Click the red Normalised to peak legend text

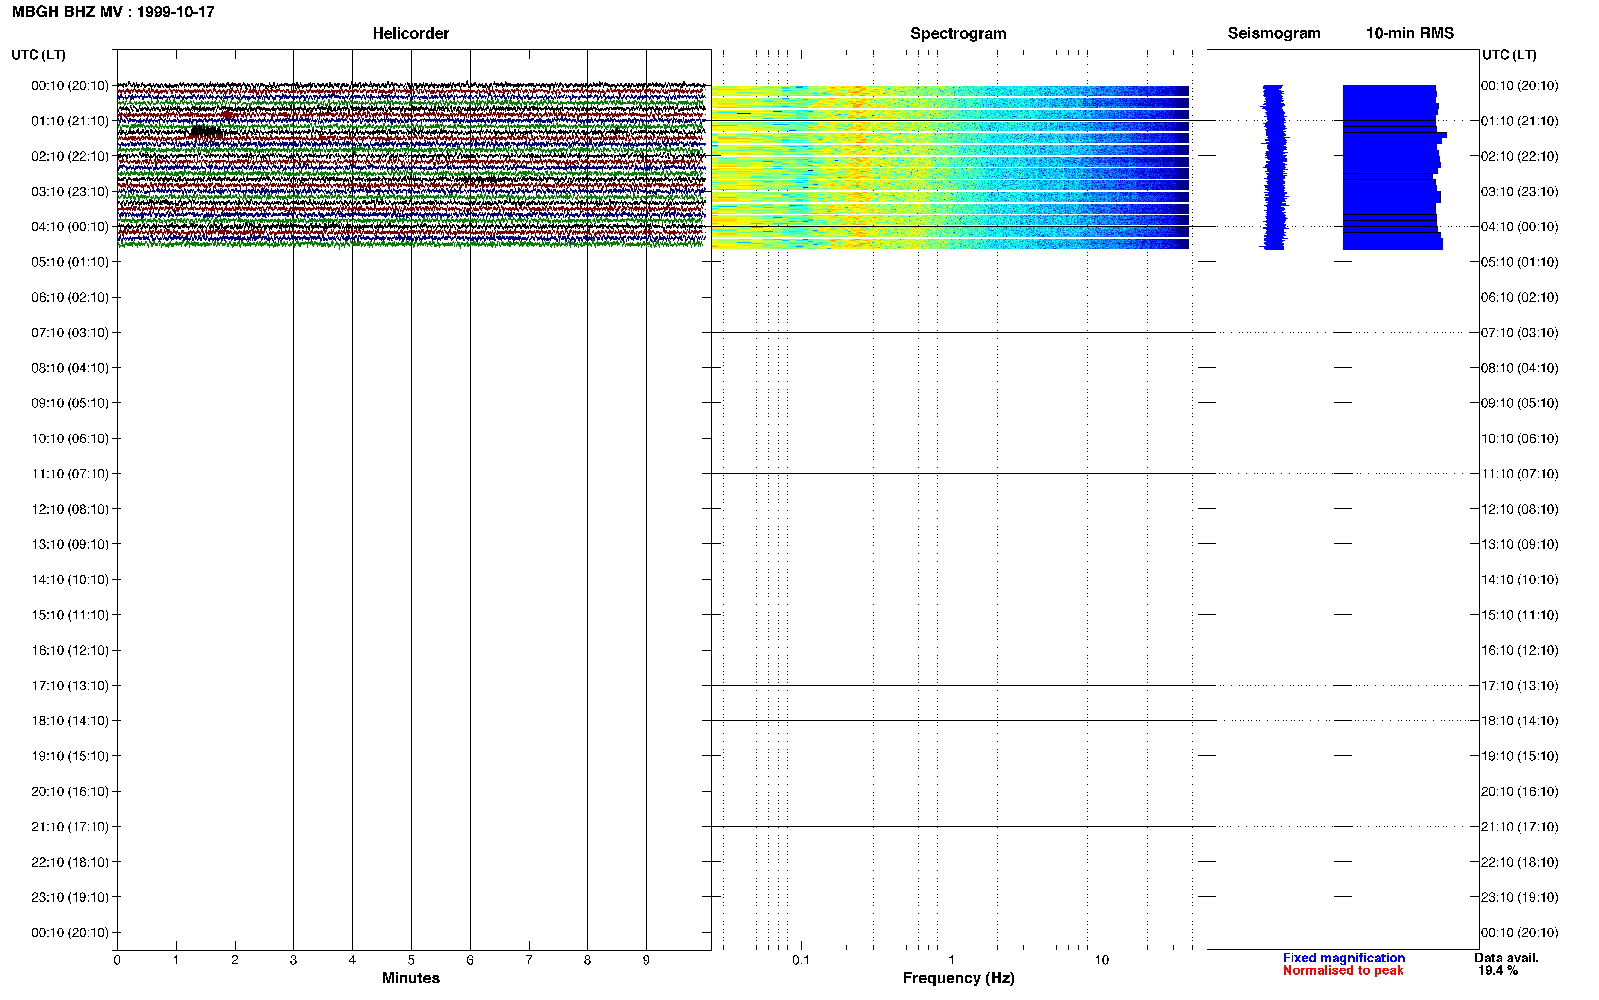[x=1343, y=970]
